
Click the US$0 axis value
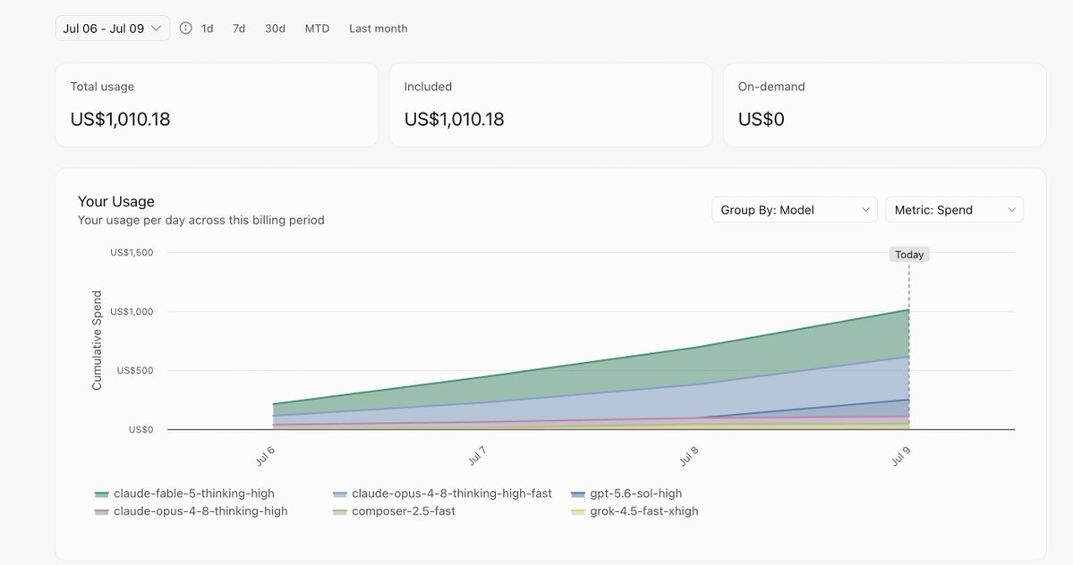[x=141, y=429]
